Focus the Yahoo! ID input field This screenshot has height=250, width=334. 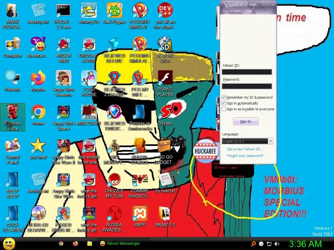click(x=247, y=72)
